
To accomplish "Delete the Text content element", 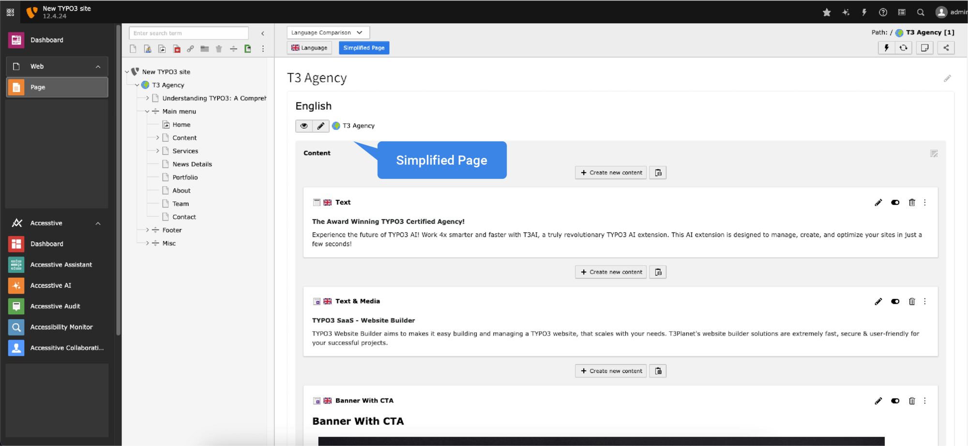I will click(x=912, y=203).
